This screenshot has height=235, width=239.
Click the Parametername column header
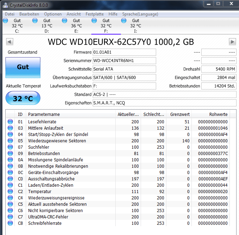(x=71, y=115)
